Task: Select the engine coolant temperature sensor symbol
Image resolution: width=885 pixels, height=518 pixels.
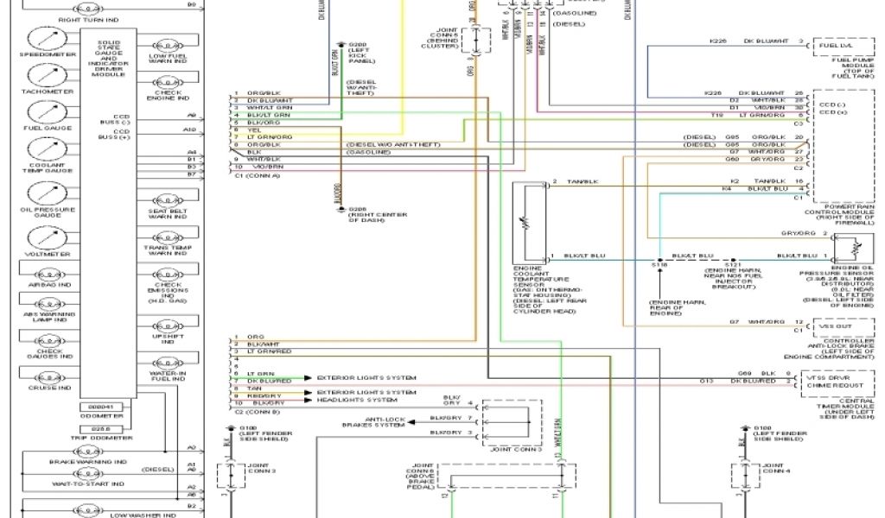Action: coord(527,223)
